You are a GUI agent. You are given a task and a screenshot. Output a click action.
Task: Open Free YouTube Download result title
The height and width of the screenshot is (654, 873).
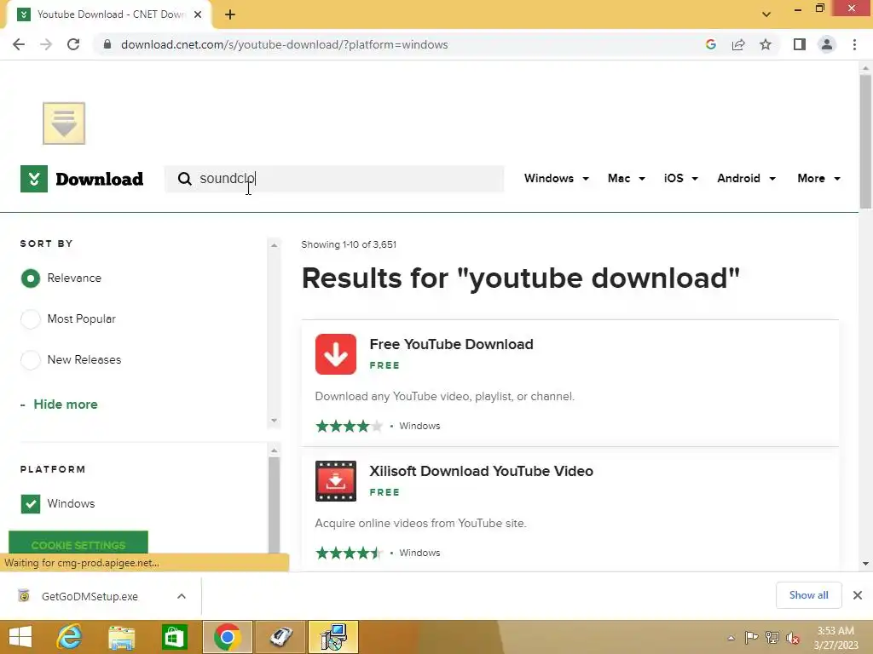coord(451,344)
